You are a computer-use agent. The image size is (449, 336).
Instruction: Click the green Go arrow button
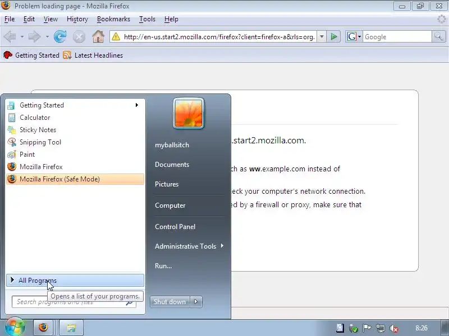click(333, 36)
